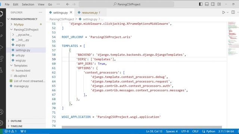Open the Go menu
This screenshot has width=239, height=134.
click(50, 4)
